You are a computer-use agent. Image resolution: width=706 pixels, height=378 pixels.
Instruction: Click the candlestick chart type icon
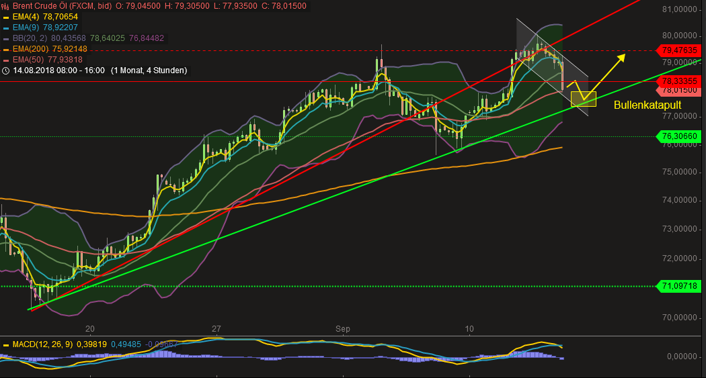5,6
